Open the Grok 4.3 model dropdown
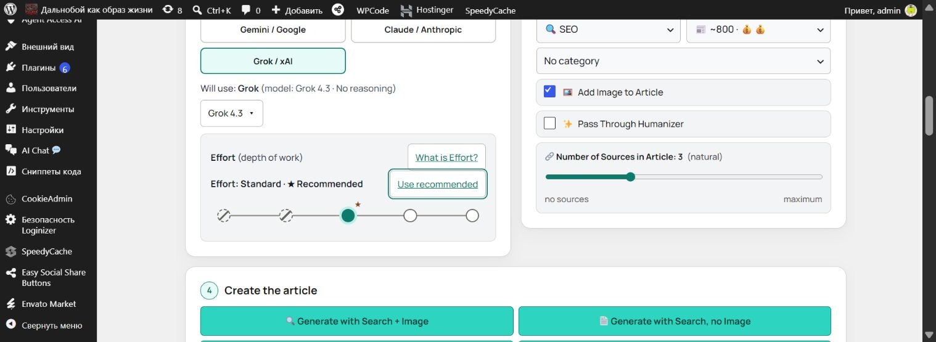936x342 pixels. pos(232,113)
